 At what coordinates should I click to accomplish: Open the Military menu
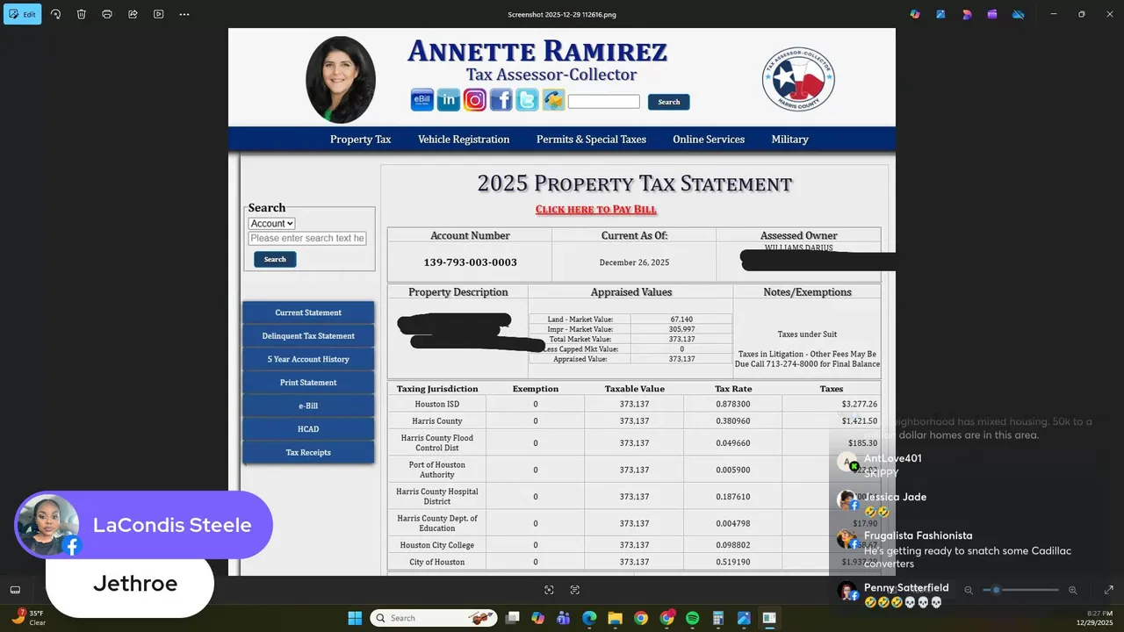789,140
